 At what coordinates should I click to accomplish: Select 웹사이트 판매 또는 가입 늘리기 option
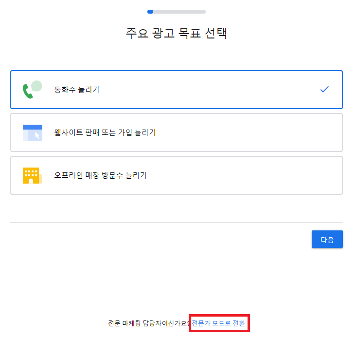(x=177, y=132)
